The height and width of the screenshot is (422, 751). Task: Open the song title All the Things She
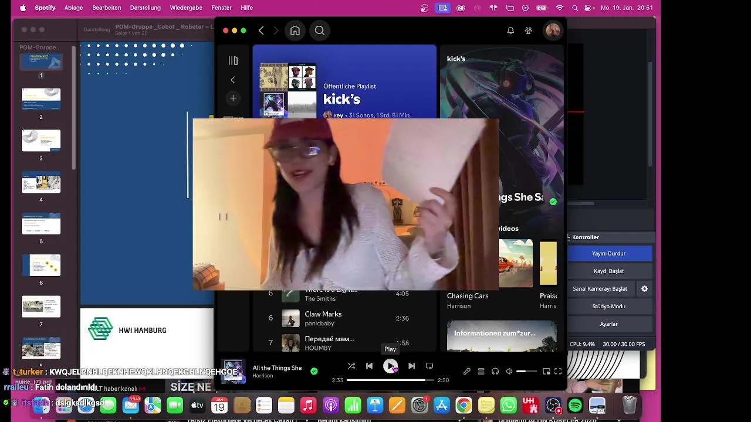pyautogui.click(x=277, y=367)
